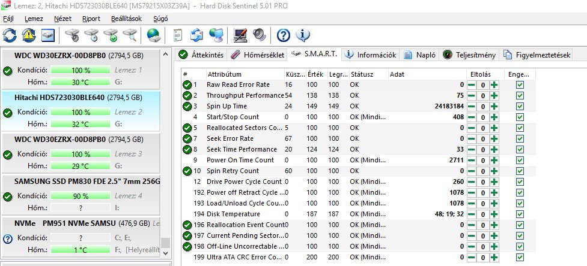The image size is (587, 266).
Task: Sort by the Adat column header
Action: coord(427,74)
